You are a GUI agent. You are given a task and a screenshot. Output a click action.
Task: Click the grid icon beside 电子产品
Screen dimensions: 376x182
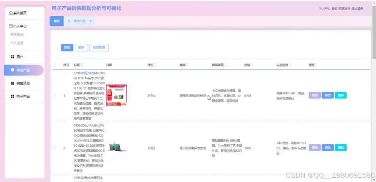(13, 96)
